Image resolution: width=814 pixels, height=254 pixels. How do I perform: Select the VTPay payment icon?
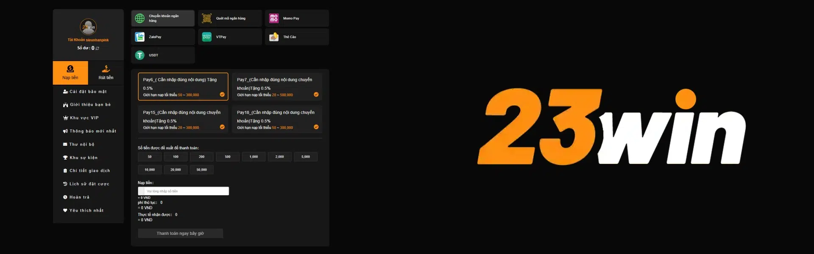[207, 37]
